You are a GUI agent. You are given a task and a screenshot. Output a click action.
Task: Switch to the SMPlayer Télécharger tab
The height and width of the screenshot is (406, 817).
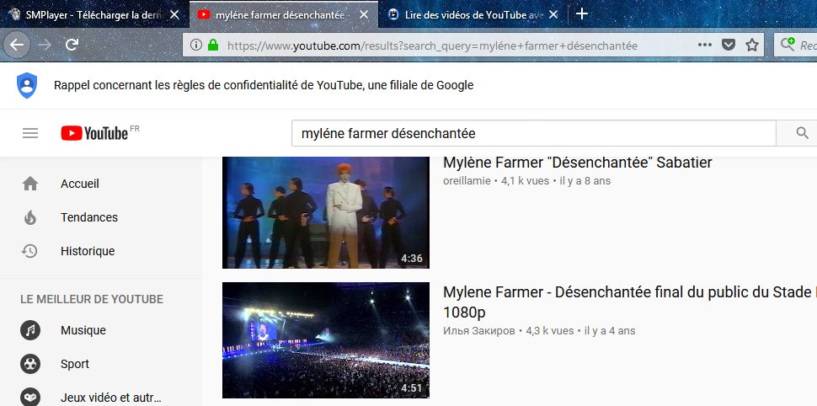(x=93, y=14)
